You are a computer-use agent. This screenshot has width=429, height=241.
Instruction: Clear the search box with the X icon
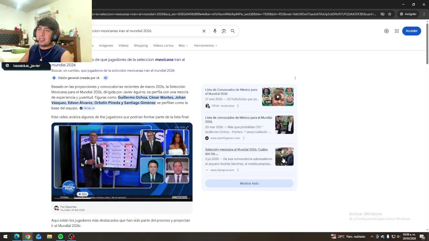coord(204,31)
